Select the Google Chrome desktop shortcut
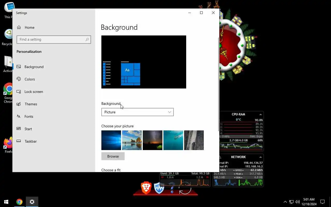 tap(8, 93)
